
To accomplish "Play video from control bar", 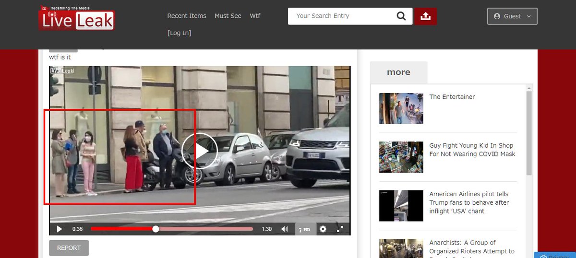I will (x=60, y=229).
